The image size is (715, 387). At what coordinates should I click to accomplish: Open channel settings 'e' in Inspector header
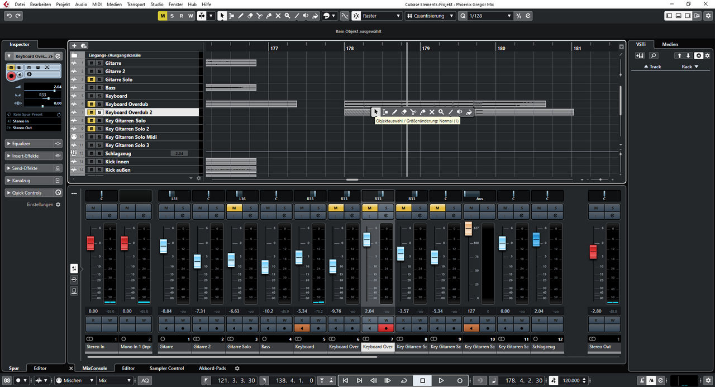point(59,56)
